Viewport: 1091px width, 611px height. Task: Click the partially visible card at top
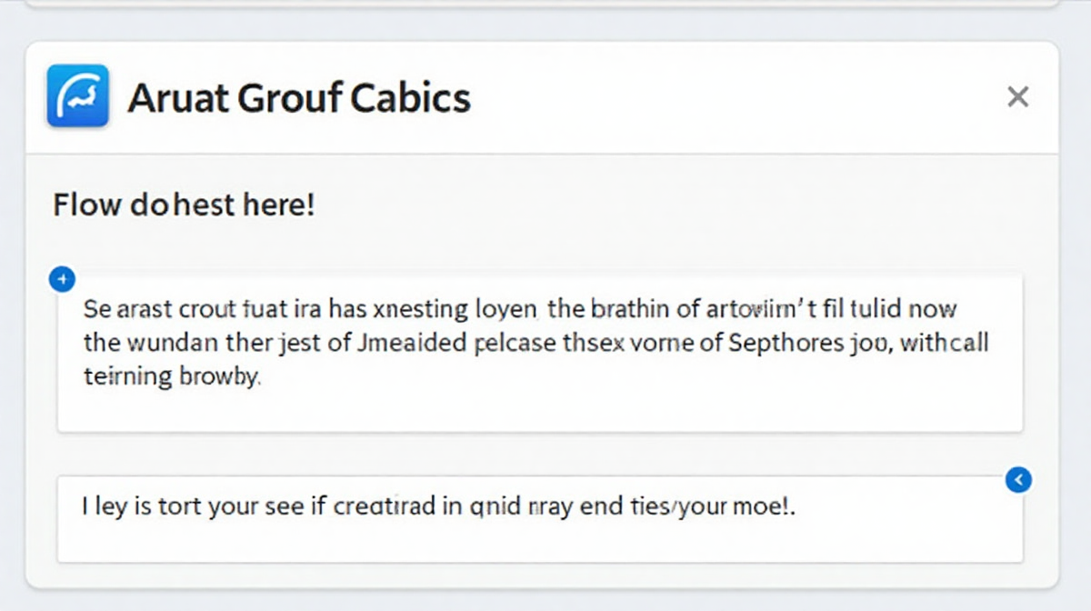tap(540, 3)
